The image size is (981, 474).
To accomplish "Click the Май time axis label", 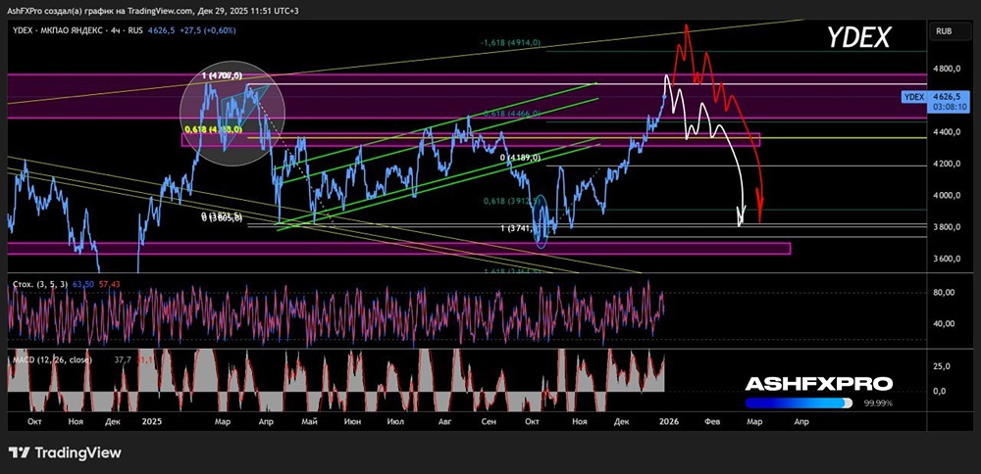I will [x=310, y=421].
